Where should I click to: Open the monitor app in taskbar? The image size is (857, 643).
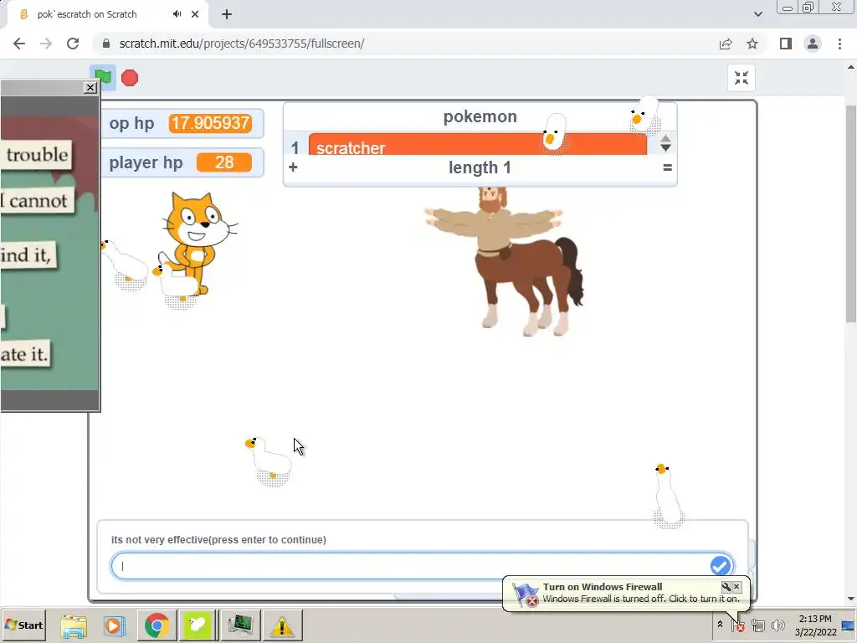240,625
